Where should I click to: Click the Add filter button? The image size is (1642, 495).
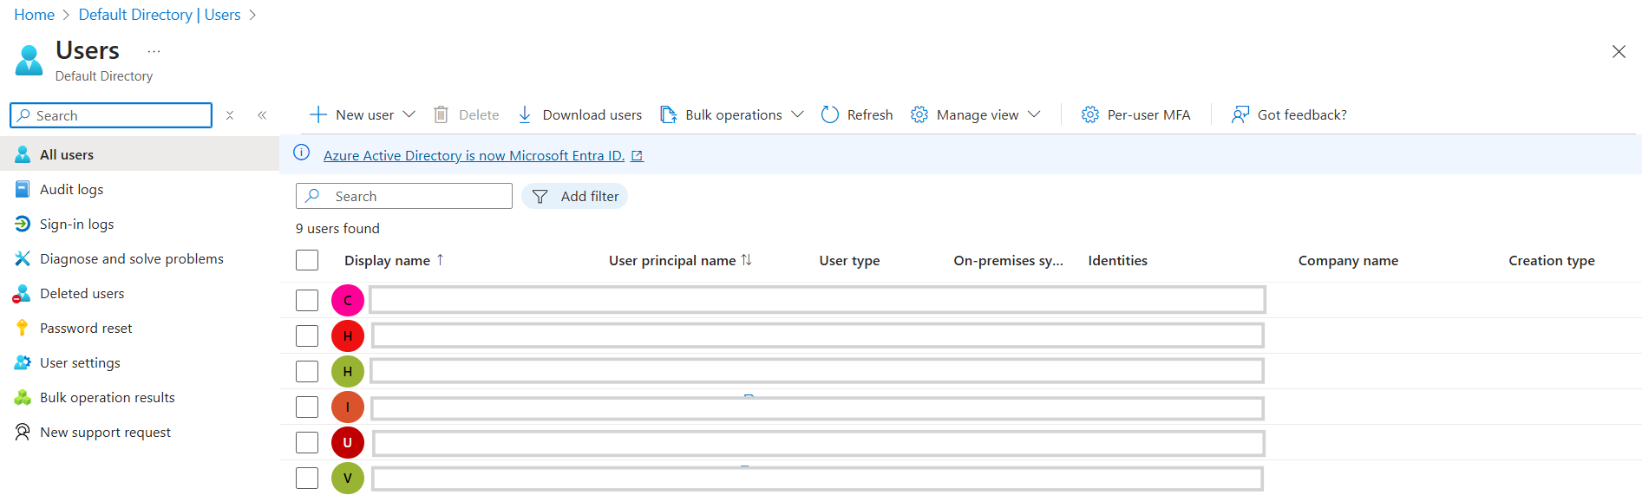574,196
